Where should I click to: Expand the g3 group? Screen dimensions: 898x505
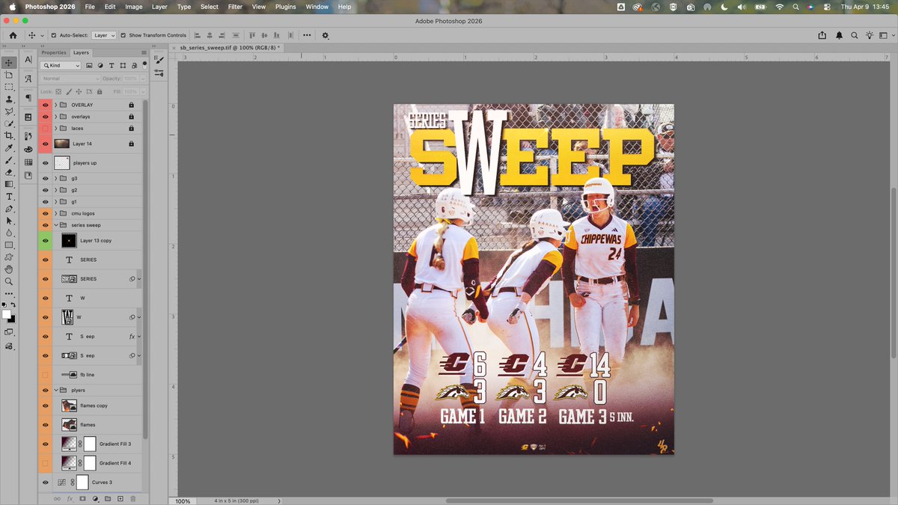pos(56,179)
